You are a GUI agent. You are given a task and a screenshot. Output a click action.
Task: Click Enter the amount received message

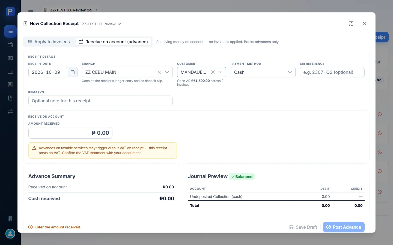(58, 227)
